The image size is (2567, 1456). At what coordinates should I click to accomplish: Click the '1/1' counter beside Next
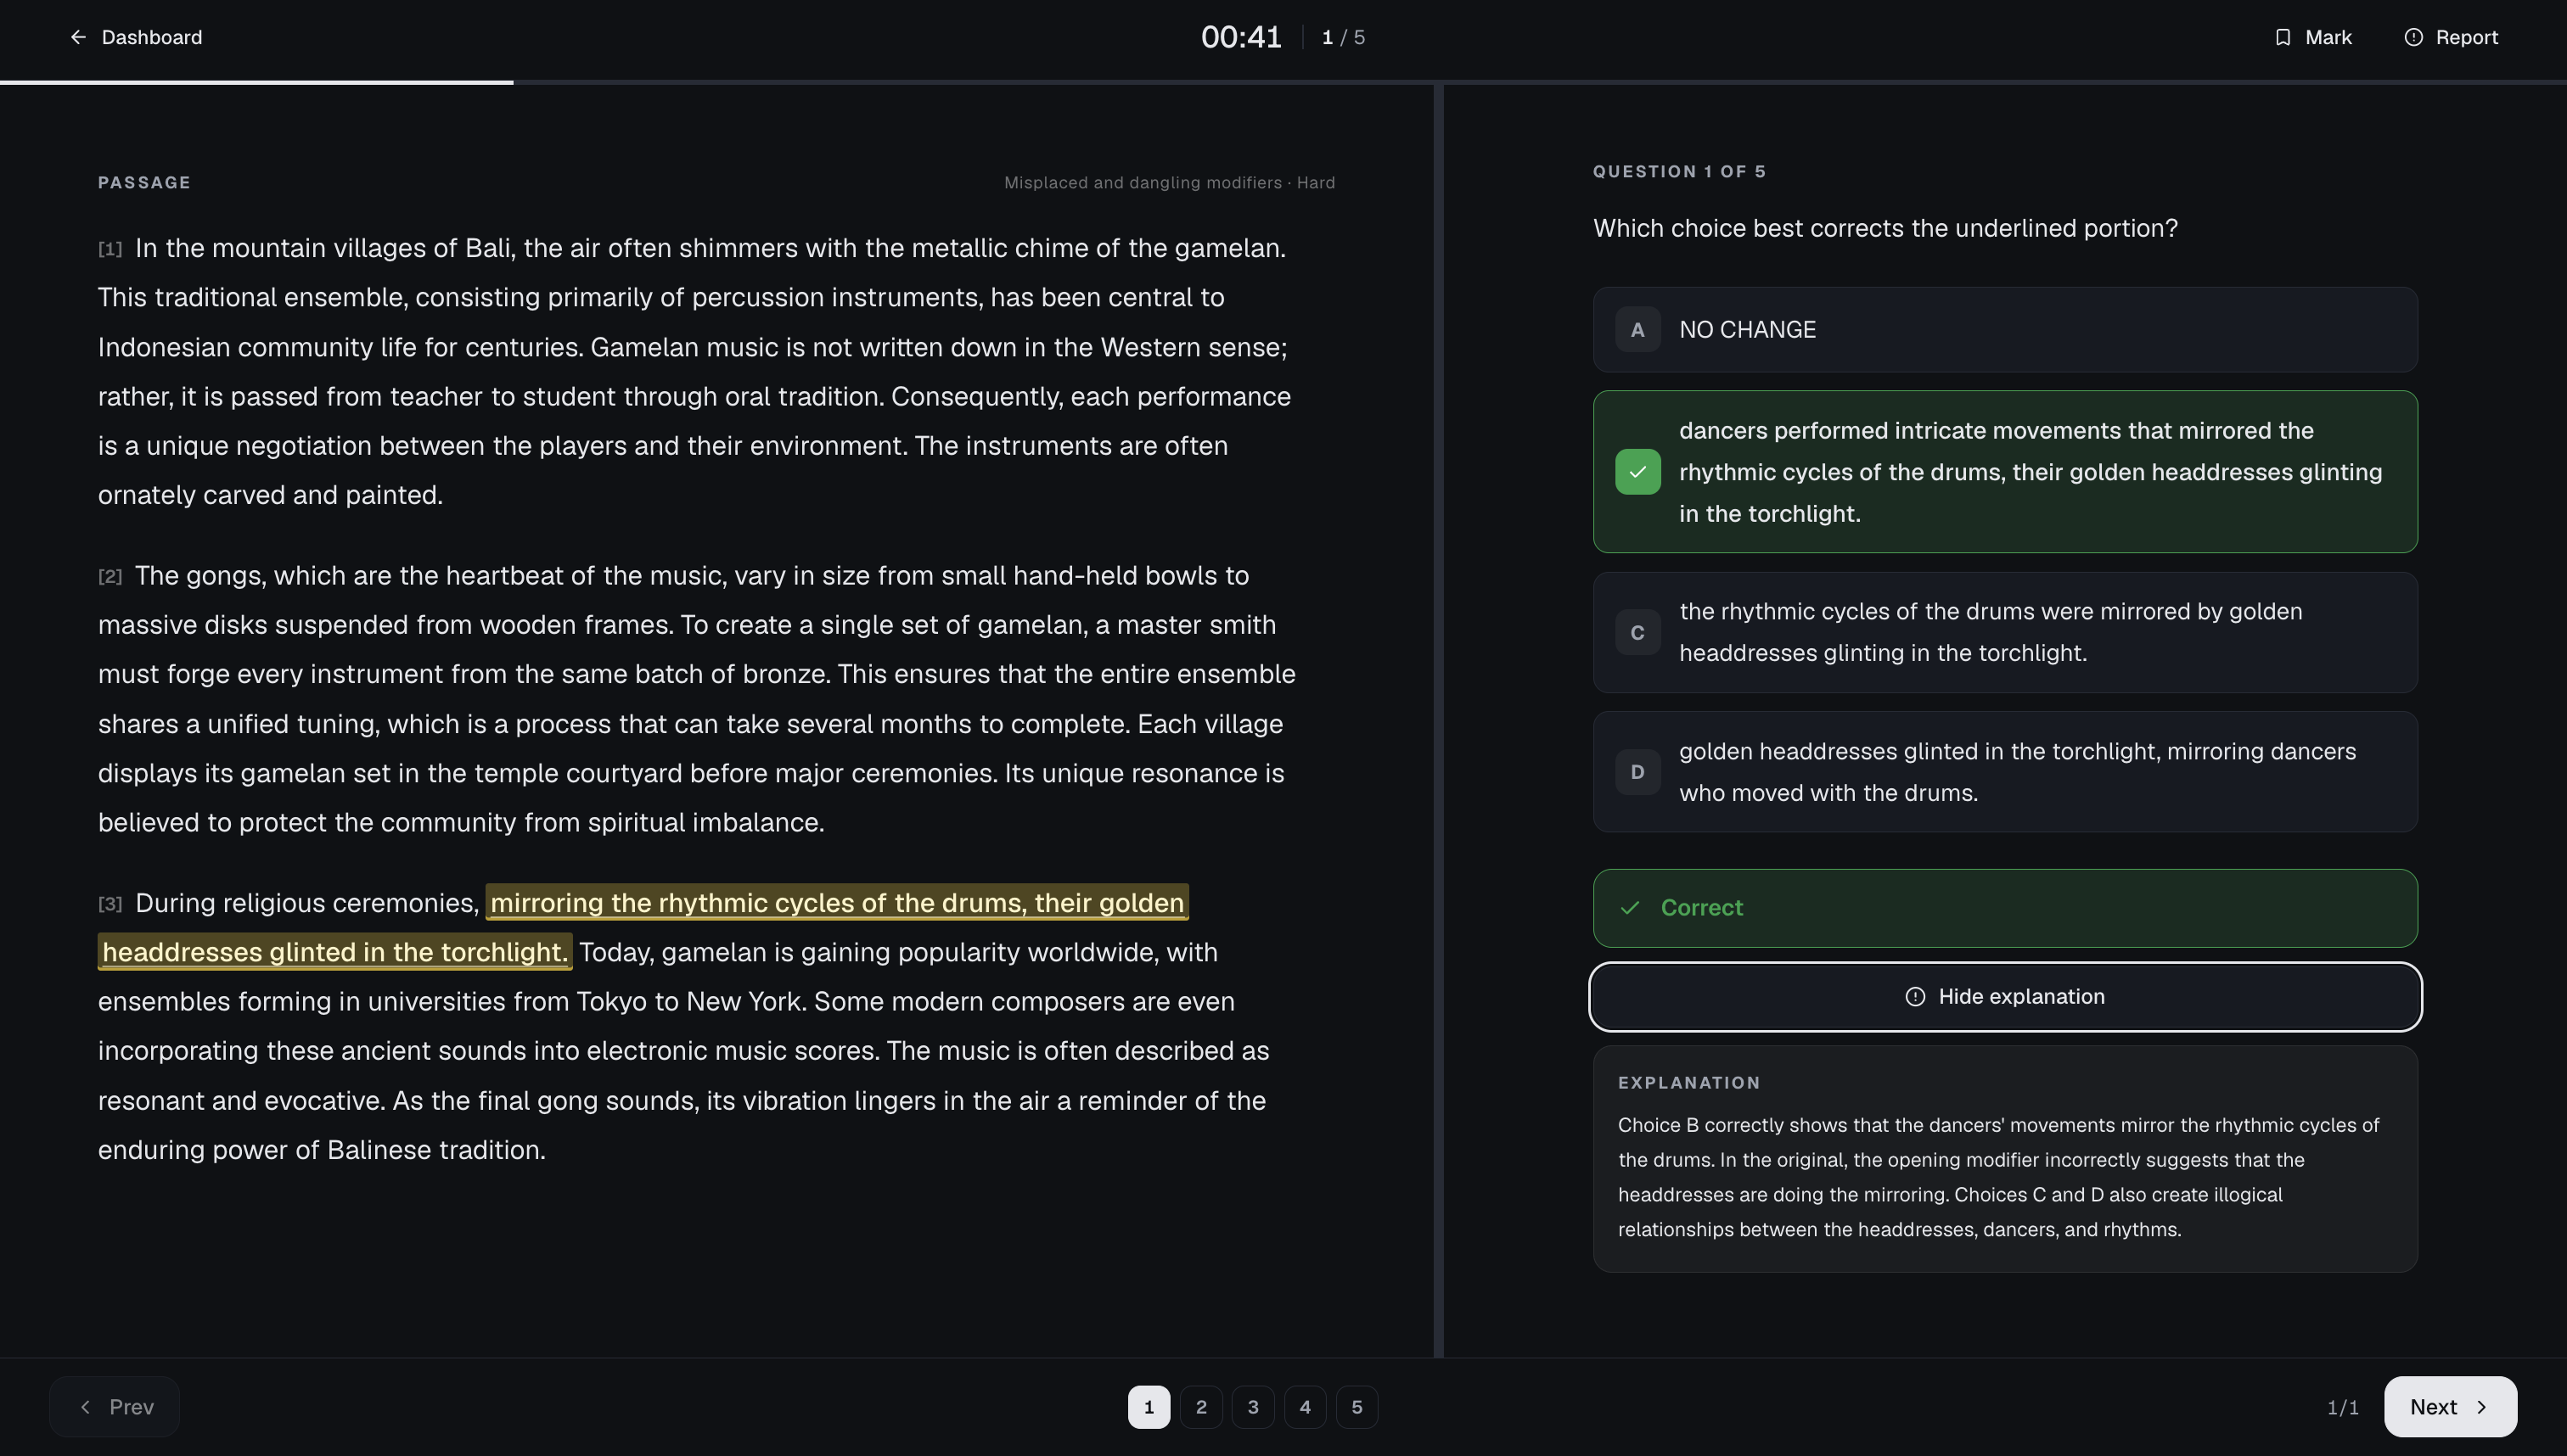click(x=2342, y=1407)
